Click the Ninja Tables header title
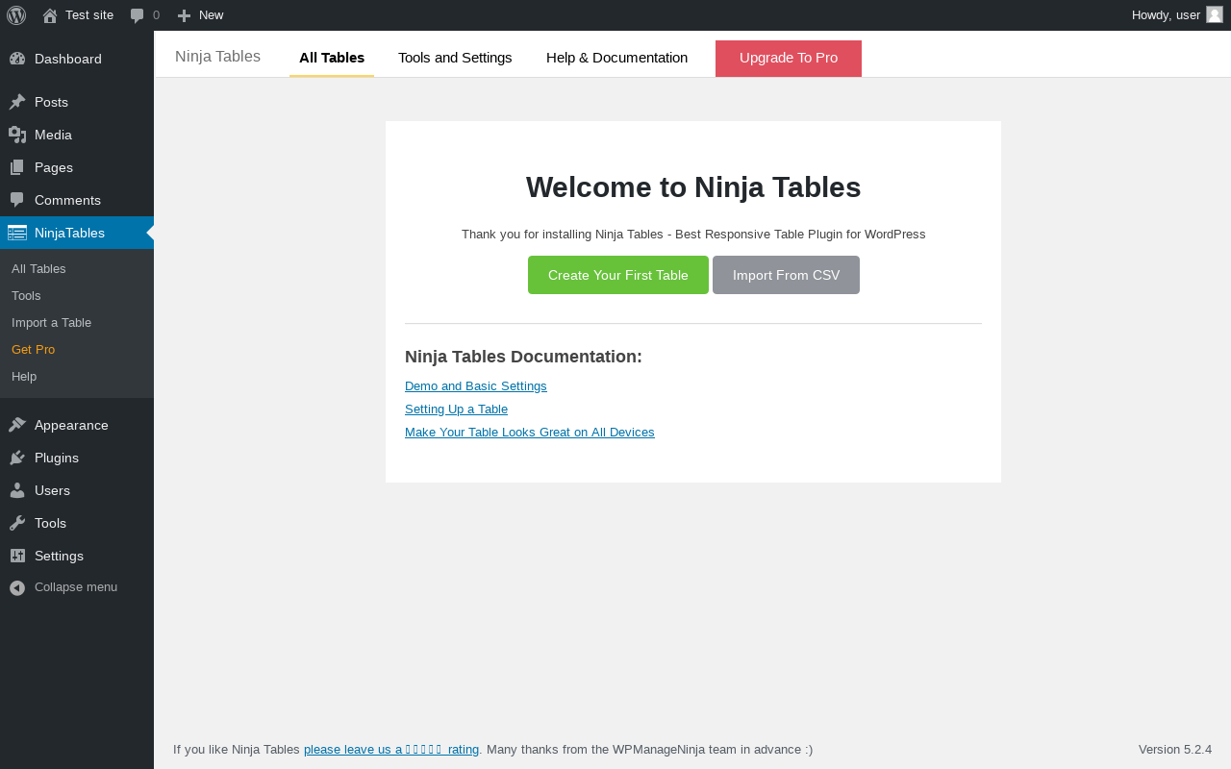The width and height of the screenshot is (1231, 769). (217, 56)
